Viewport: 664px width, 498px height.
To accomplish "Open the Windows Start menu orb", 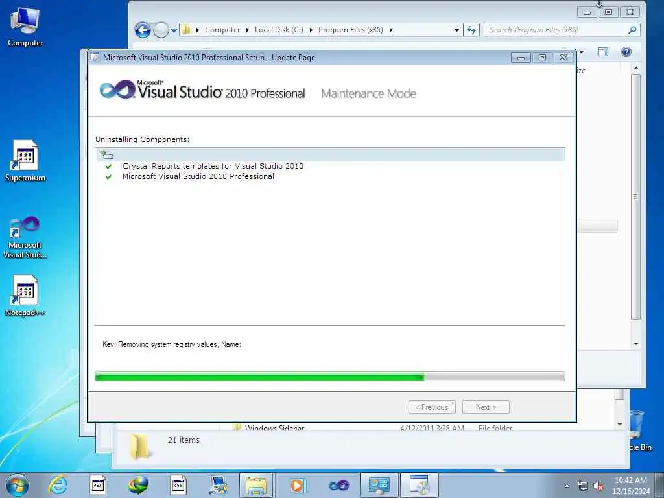I will [18, 485].
